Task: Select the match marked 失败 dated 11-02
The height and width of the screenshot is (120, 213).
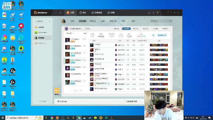Action: coord(76,75)
